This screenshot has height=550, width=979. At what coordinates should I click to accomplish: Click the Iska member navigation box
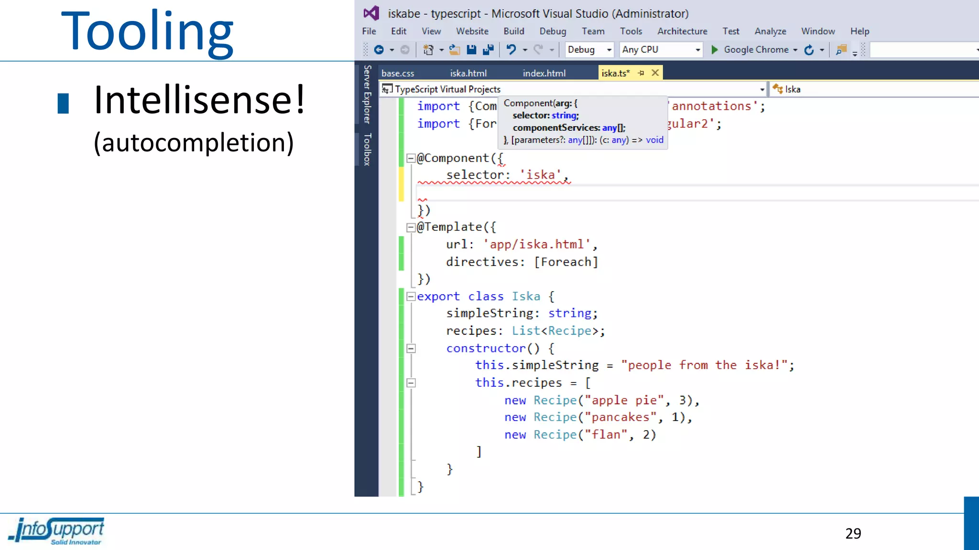coord(874,89)
